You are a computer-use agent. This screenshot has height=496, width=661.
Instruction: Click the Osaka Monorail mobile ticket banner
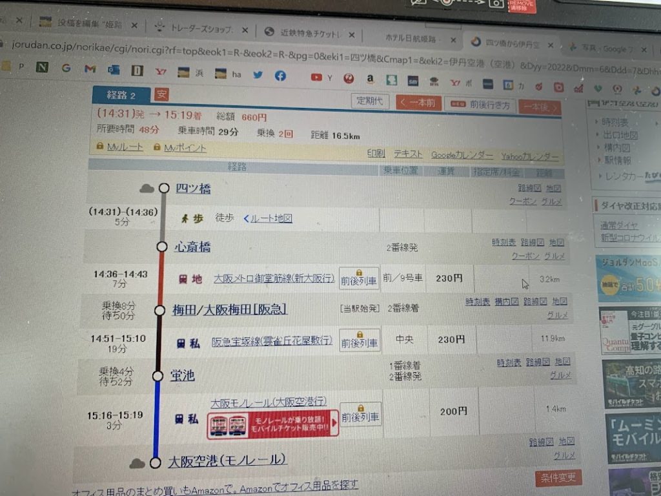coord(272,424)
